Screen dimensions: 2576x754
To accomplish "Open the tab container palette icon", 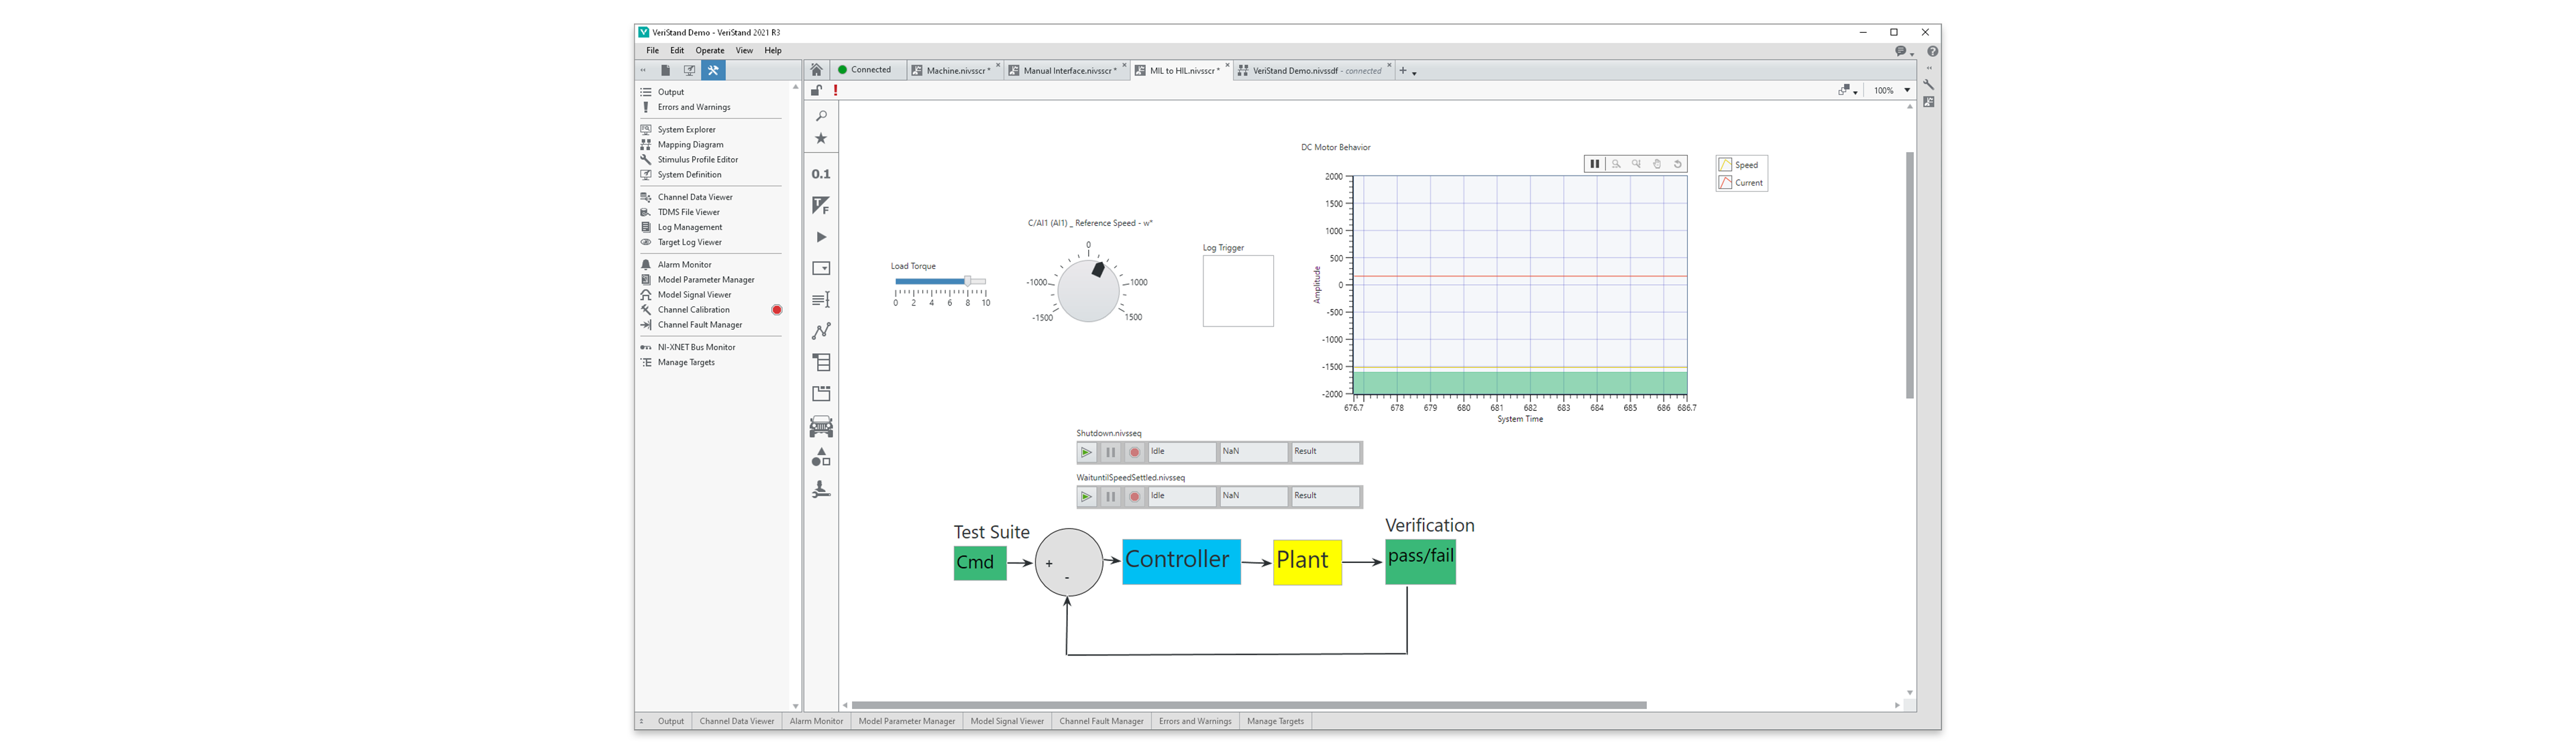I will 821,393.
